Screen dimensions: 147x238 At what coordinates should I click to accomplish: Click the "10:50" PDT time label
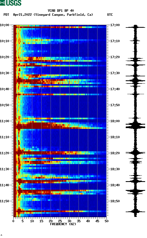click(x=5, y=105)
